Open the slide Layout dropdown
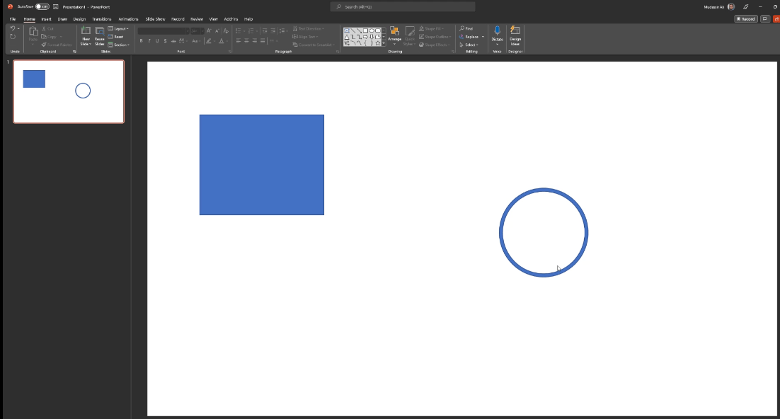Image resolution: width=780 pixels, height=419 pixels. coord(118,29)
